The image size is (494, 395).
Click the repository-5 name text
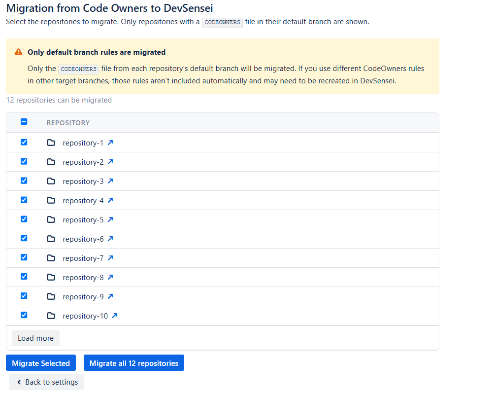[83, 220]
